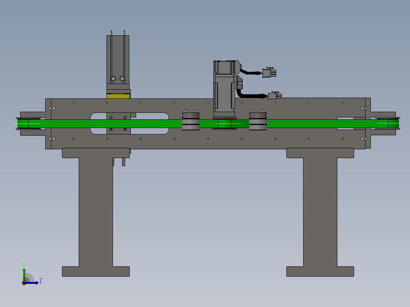Select the lower motor cable connector
This screenshot has width=410, height=307.
[x=275, y=96]
